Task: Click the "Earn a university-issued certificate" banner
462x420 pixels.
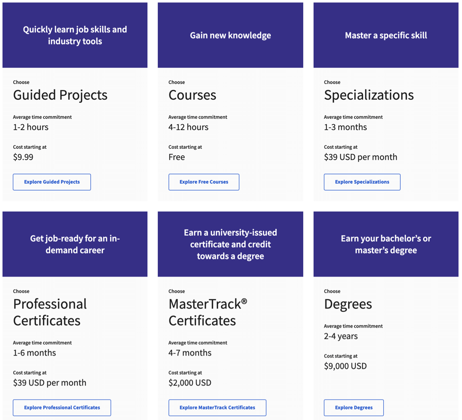Action: [x=231, y=244]
